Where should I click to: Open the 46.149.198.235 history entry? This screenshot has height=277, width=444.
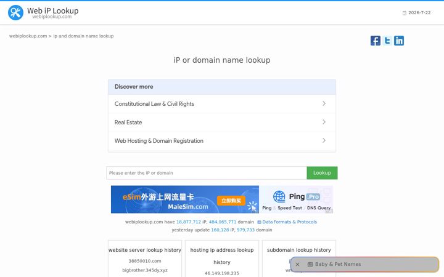pyautogui.click(x=222, y=273)
